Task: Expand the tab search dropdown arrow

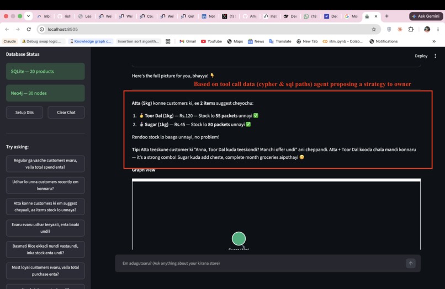Action: pos(28,16)
